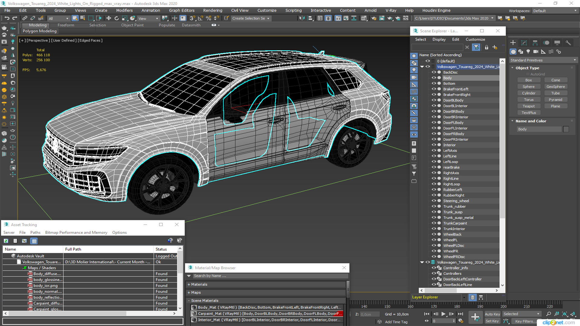Select the Lights category in Create panel

click(x=528, y=52)
